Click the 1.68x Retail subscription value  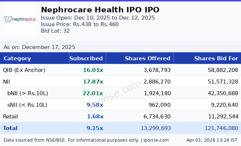click(95, 117)
